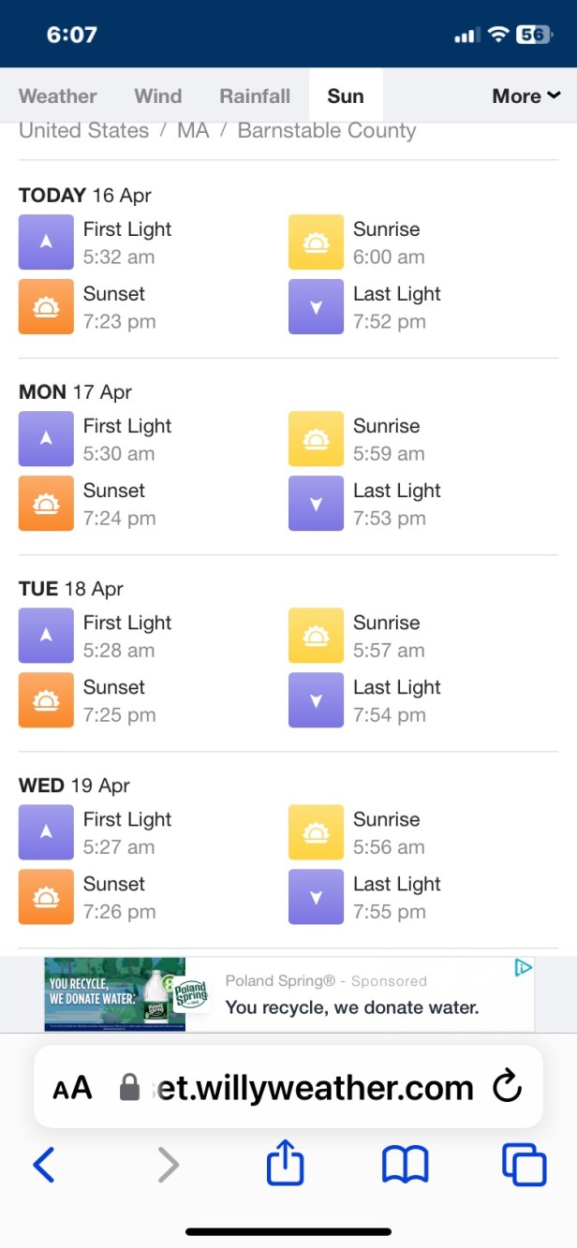Open the MA breadcrumb link
This screenshot has width=577, height=1248.
pos(193,130)
